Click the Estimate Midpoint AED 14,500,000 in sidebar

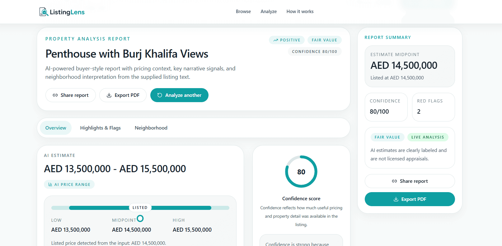click(404, 65)
